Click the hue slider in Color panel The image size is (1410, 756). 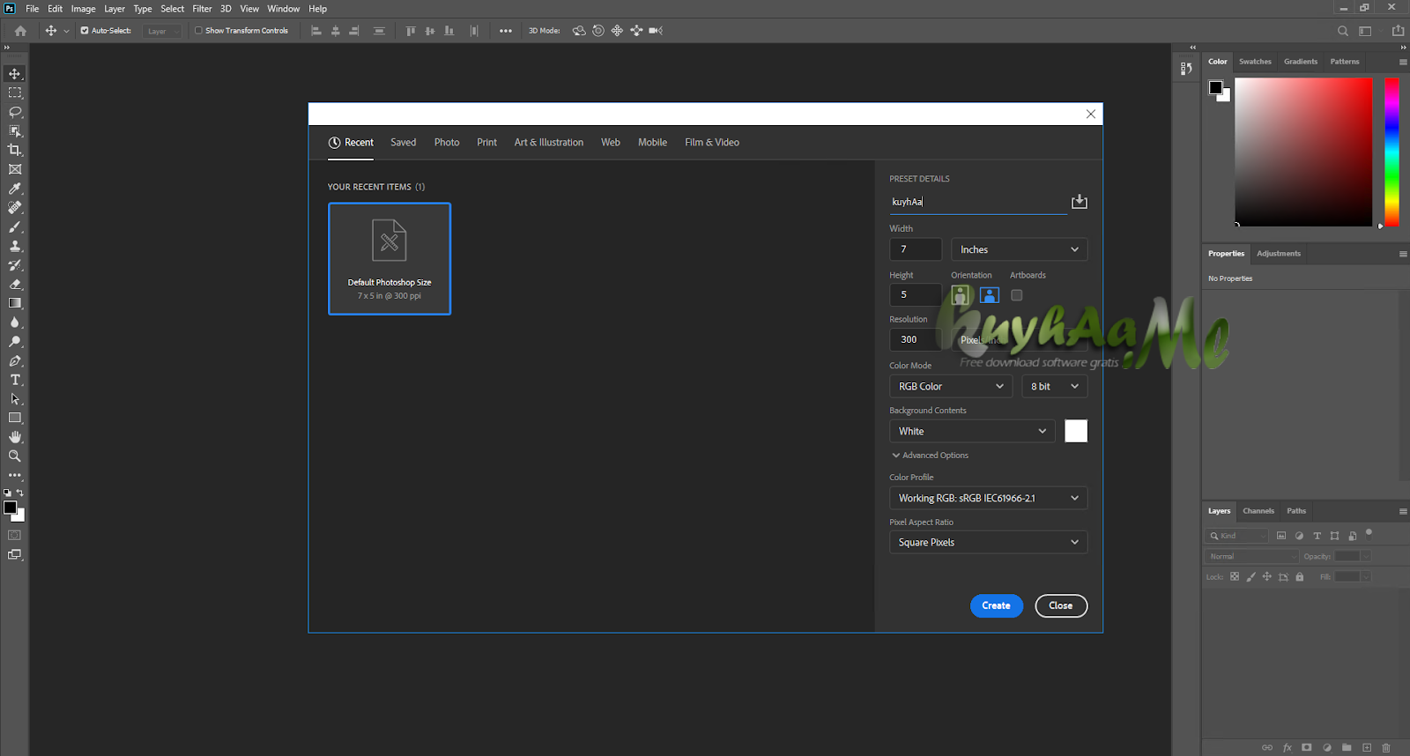click(1391, 152)
